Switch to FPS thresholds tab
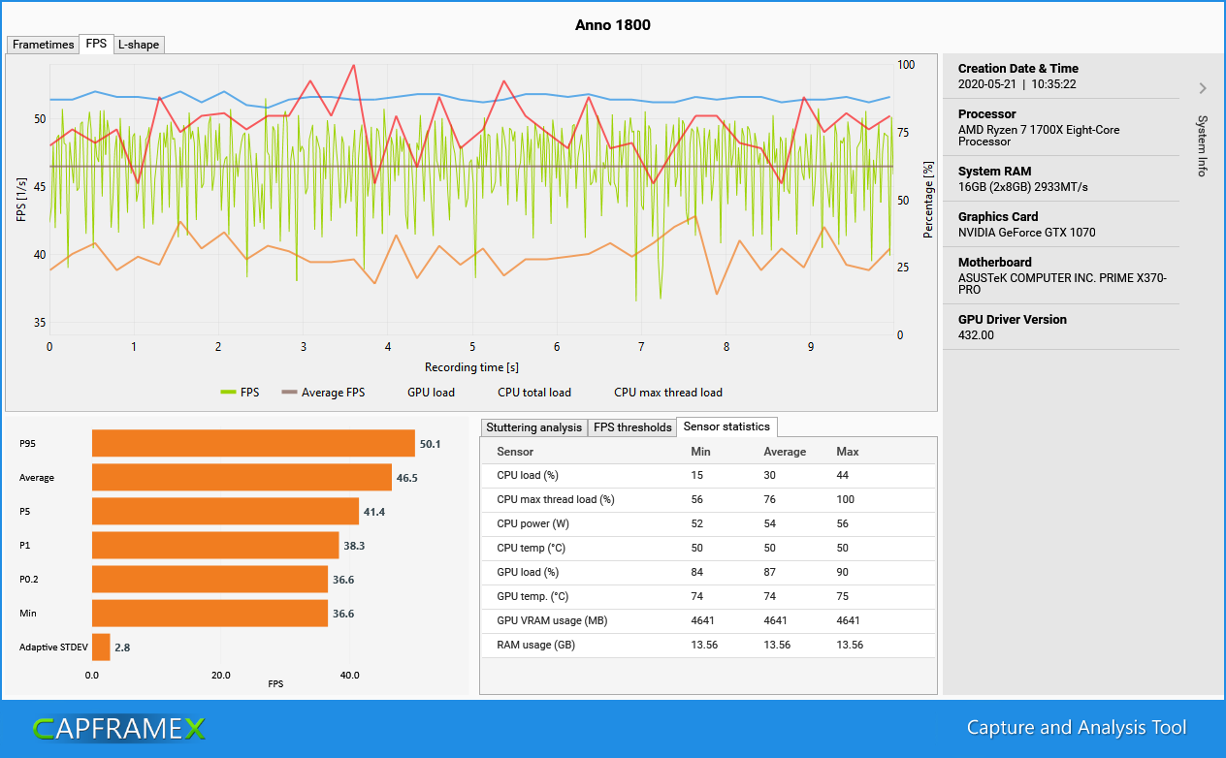 [632, 427]
